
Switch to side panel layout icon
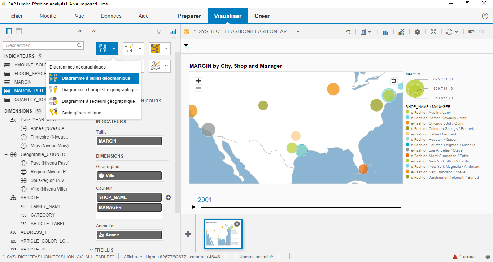point(9,31)
